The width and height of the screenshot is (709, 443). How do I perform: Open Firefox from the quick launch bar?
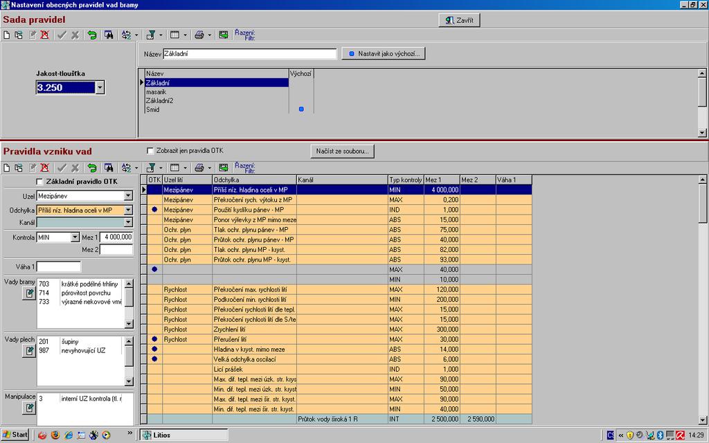(x=55, y=435)
